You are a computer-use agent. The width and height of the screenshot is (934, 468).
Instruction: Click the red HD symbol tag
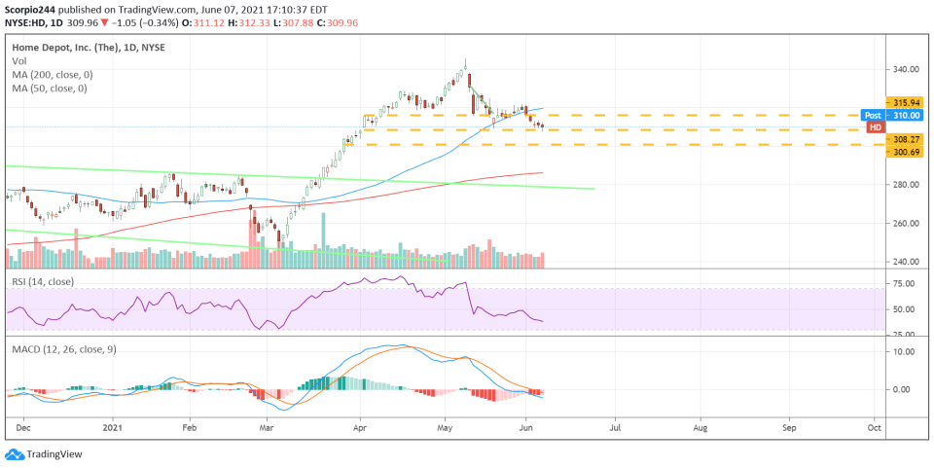(x=875, y=126)
